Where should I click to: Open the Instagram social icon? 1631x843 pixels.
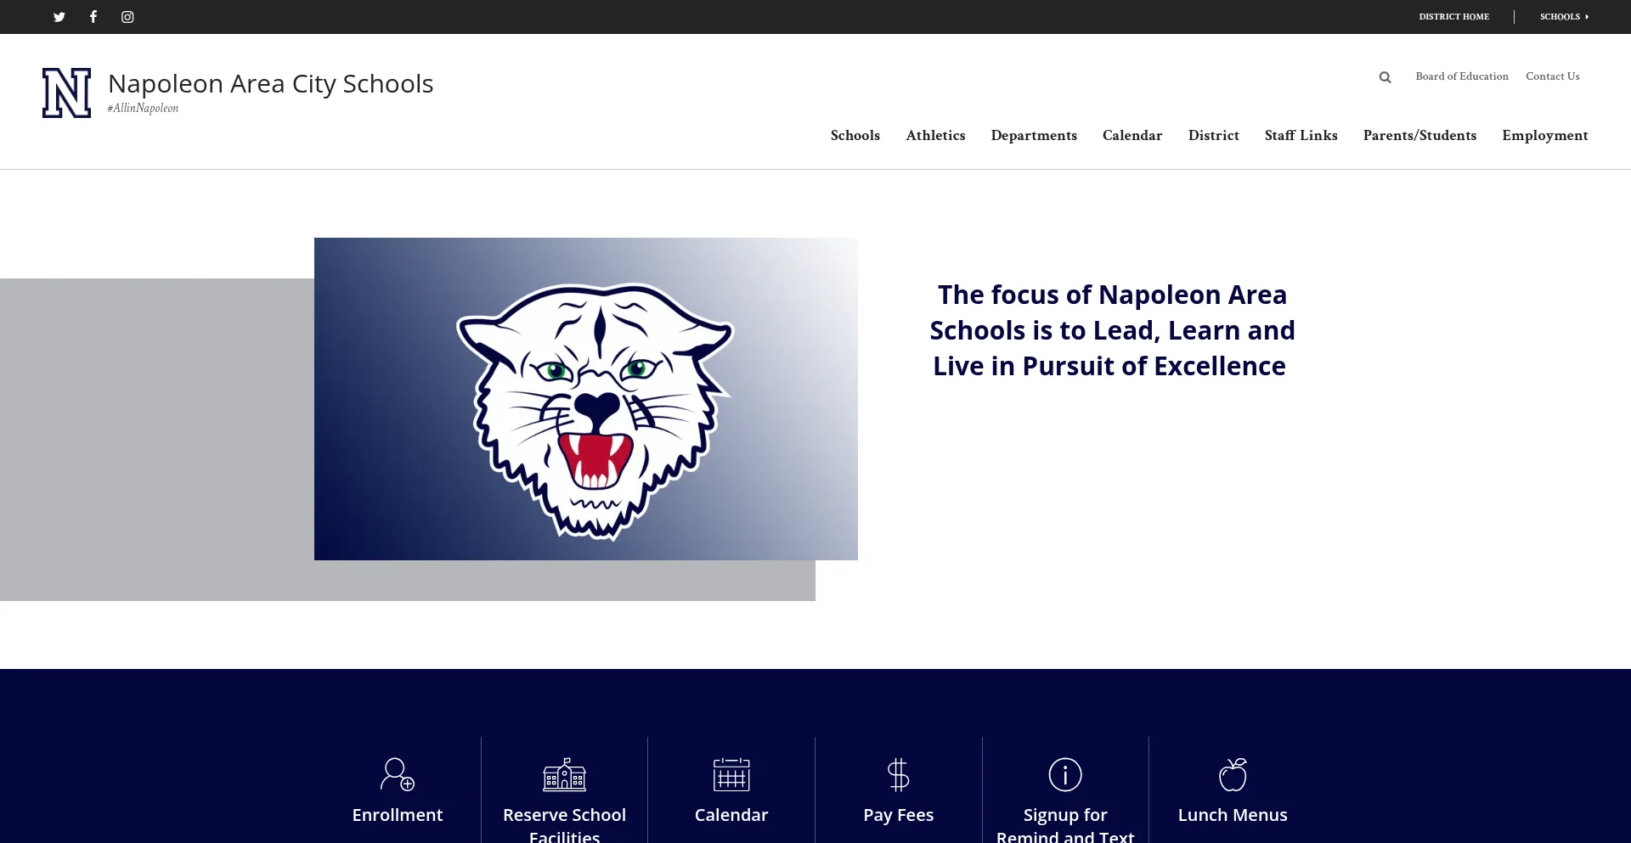coord(127,17)
